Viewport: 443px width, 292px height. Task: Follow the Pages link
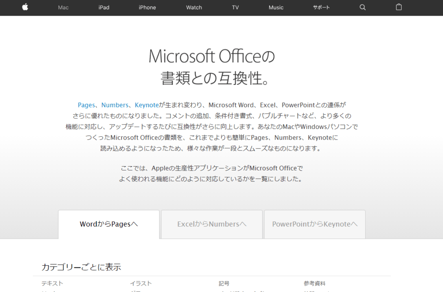click(x=86, y=105)
